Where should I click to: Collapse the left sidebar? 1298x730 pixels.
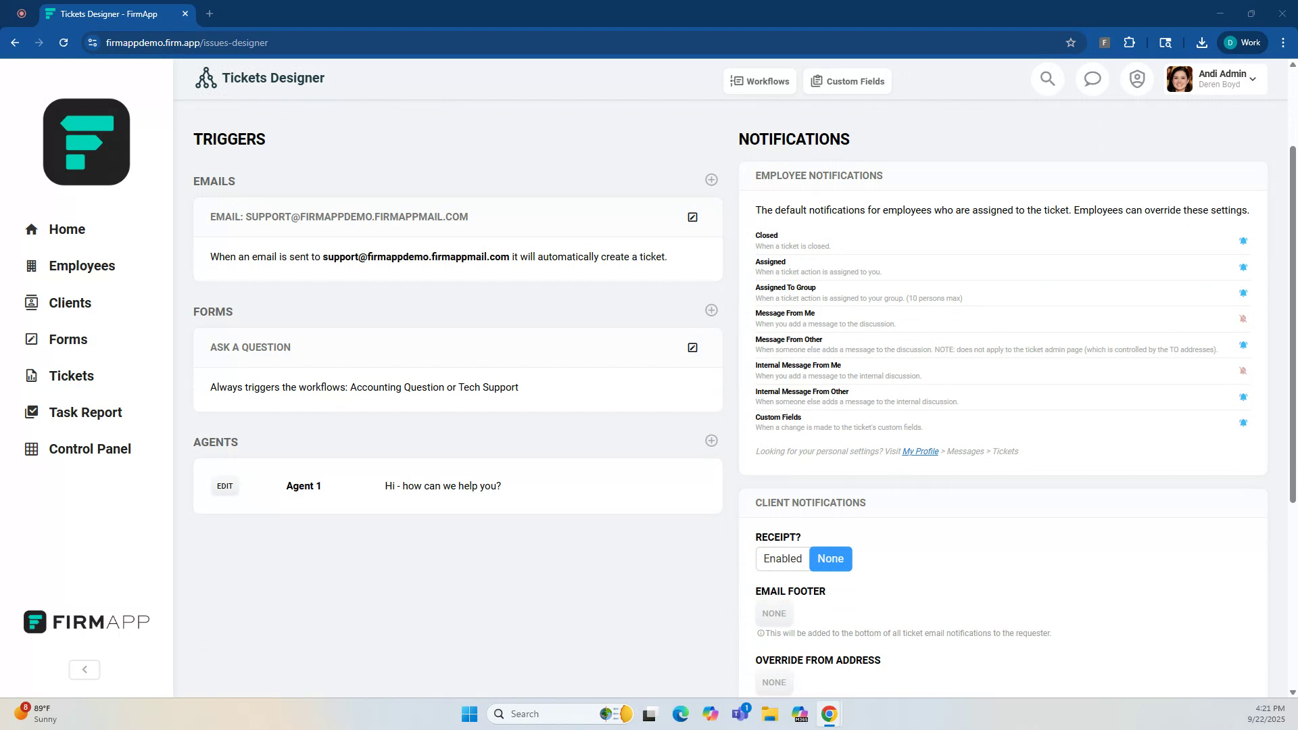[x=84, y=669]
